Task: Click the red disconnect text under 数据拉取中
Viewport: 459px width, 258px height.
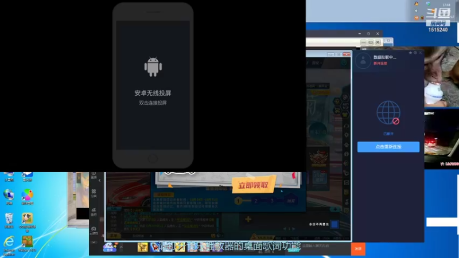Action: [380, 64]
